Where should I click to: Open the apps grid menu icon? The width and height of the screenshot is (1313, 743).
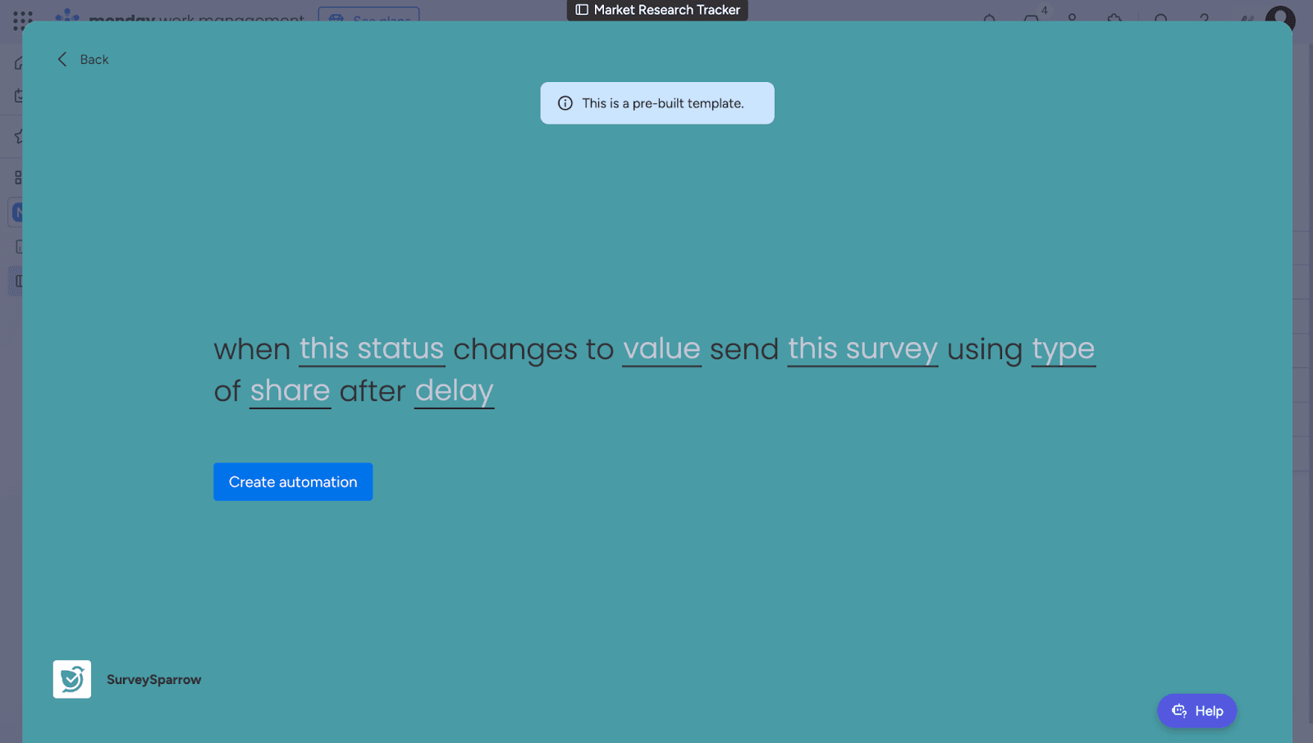point(23,18)
